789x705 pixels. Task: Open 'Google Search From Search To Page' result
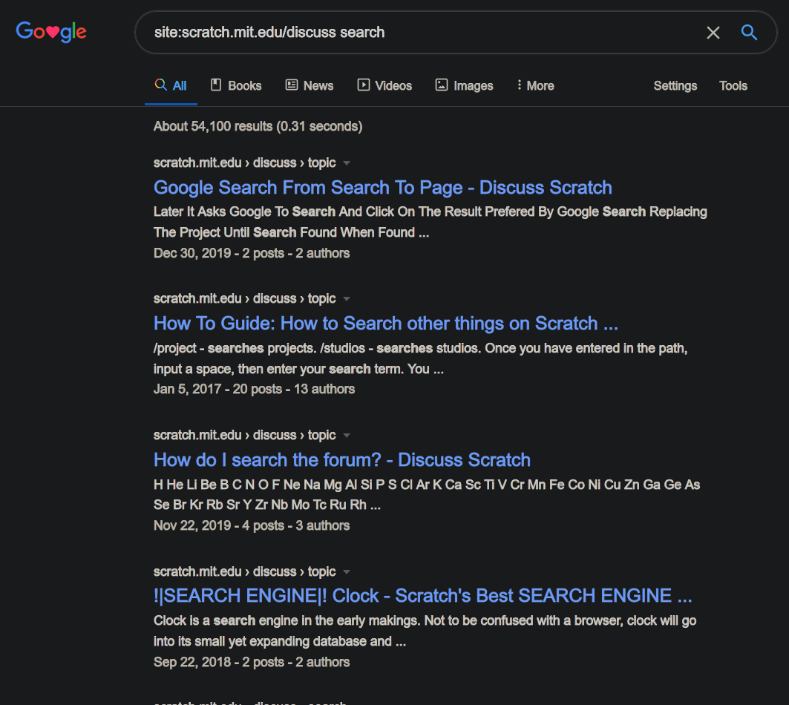(382, 188)
